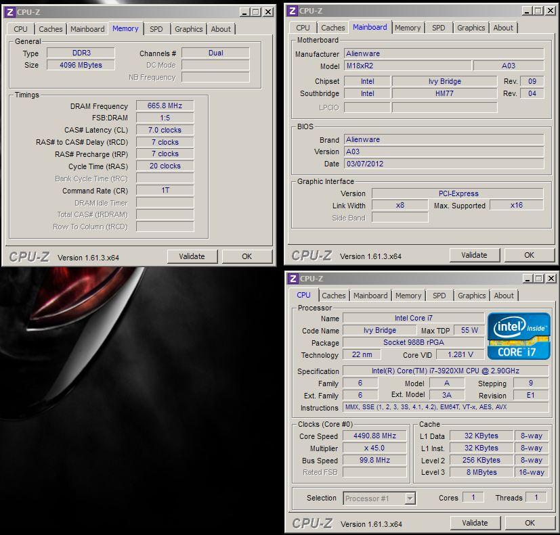Click the Package field Socket 988B rPGA
The image size is (560, 535).
coord(414,342)
